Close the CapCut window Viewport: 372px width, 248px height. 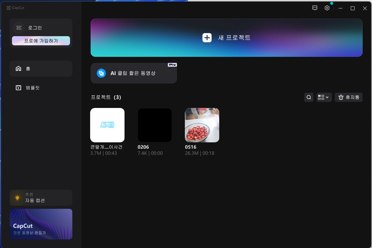365,8
